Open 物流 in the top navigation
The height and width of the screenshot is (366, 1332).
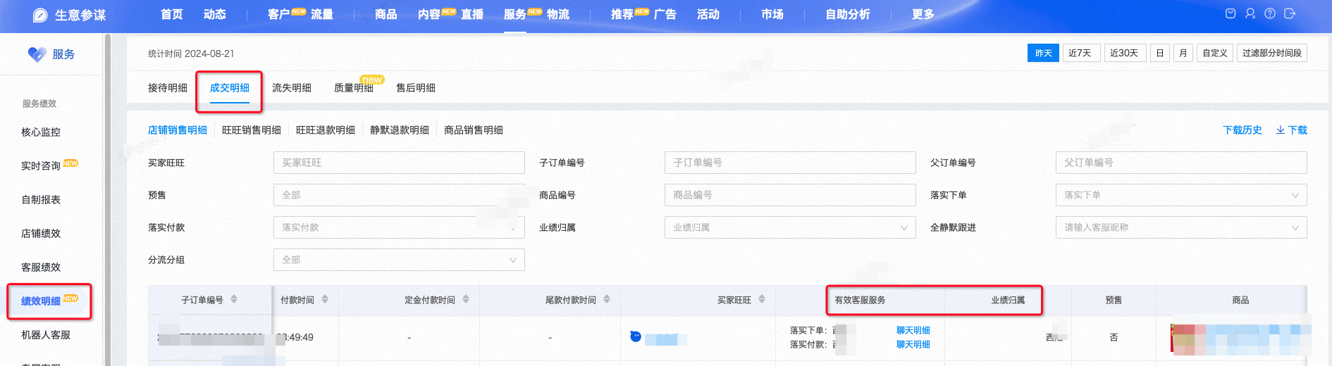tap(558, 14)
